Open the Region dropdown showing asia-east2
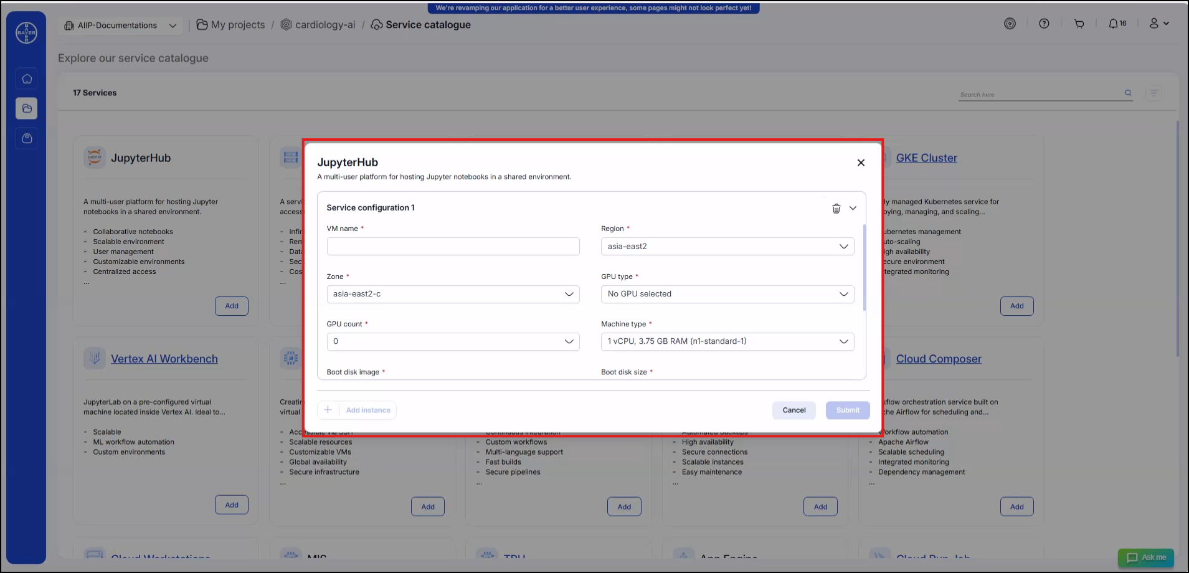This screenshot has width=1189, height=573. pos(727,247)
